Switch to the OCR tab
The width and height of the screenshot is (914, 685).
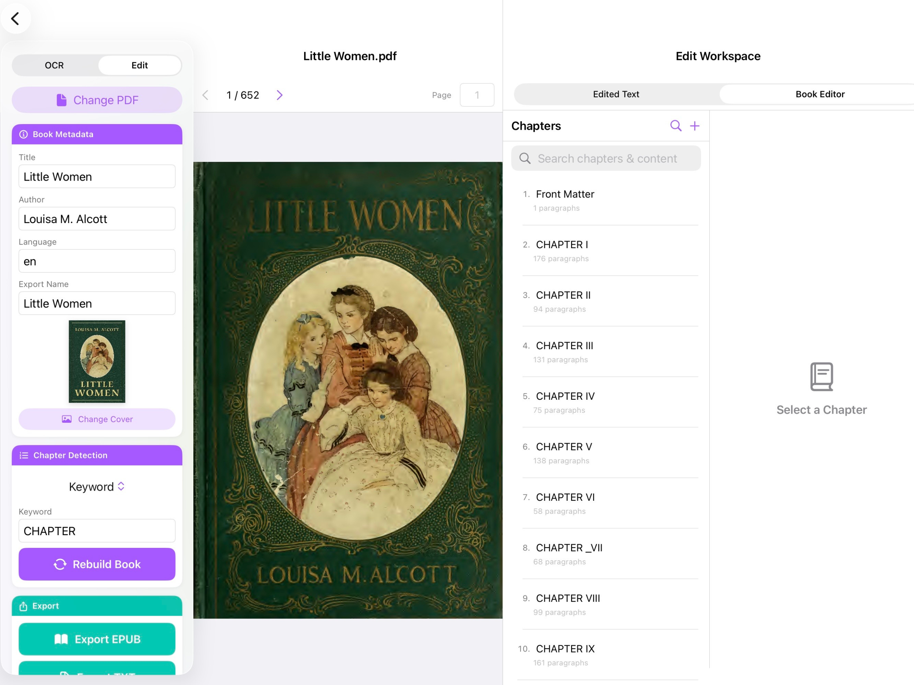pyautogui.click(x=54, y=65)
